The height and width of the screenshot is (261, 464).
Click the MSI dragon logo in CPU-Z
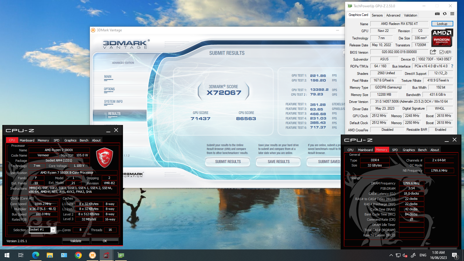[x=104, y=158]
